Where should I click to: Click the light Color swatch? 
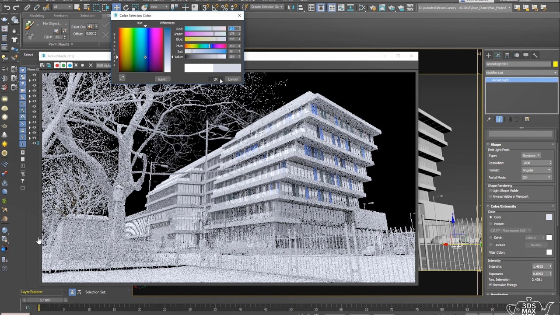549,217
